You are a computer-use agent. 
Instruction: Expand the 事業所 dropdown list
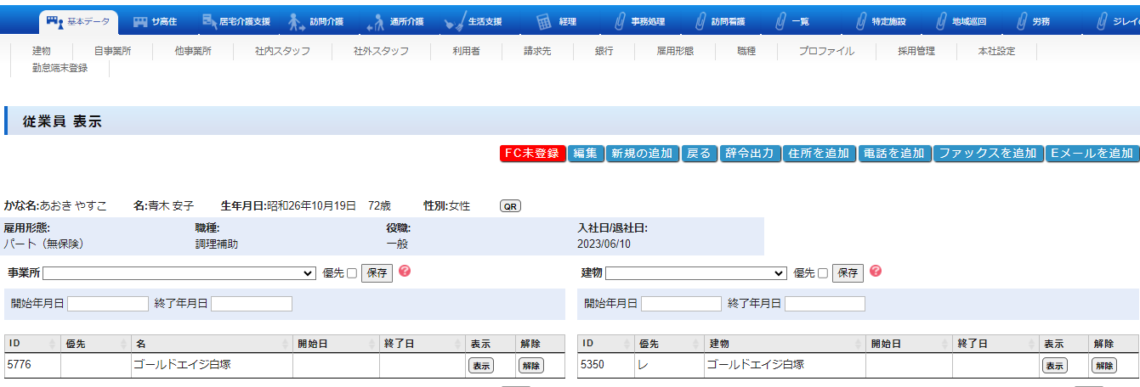click(179, 273)
